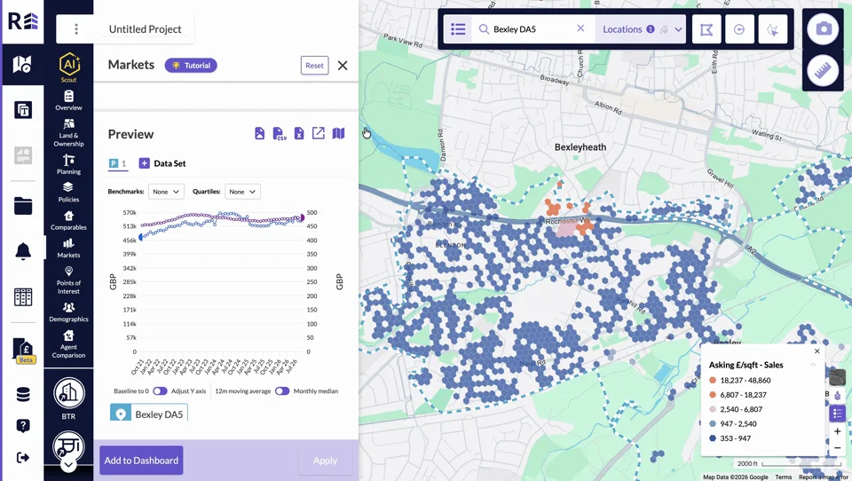Zoom out on the map

(x=837, y=448)
